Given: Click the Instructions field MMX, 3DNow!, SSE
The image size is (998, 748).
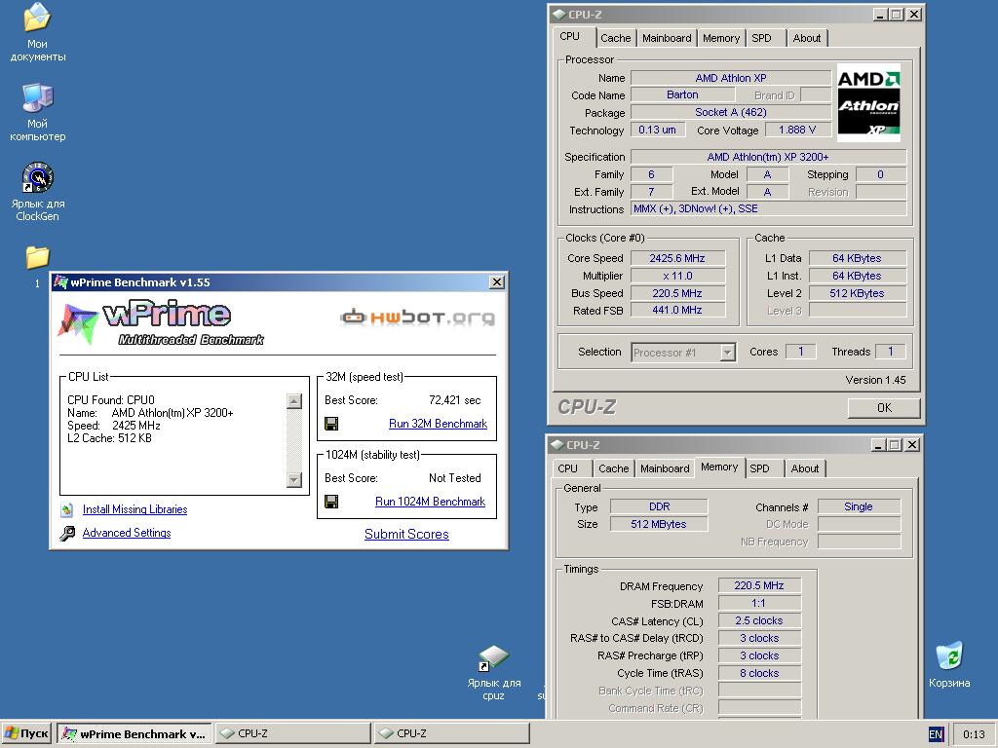Looking at the screenshot, I should [768, 208].
